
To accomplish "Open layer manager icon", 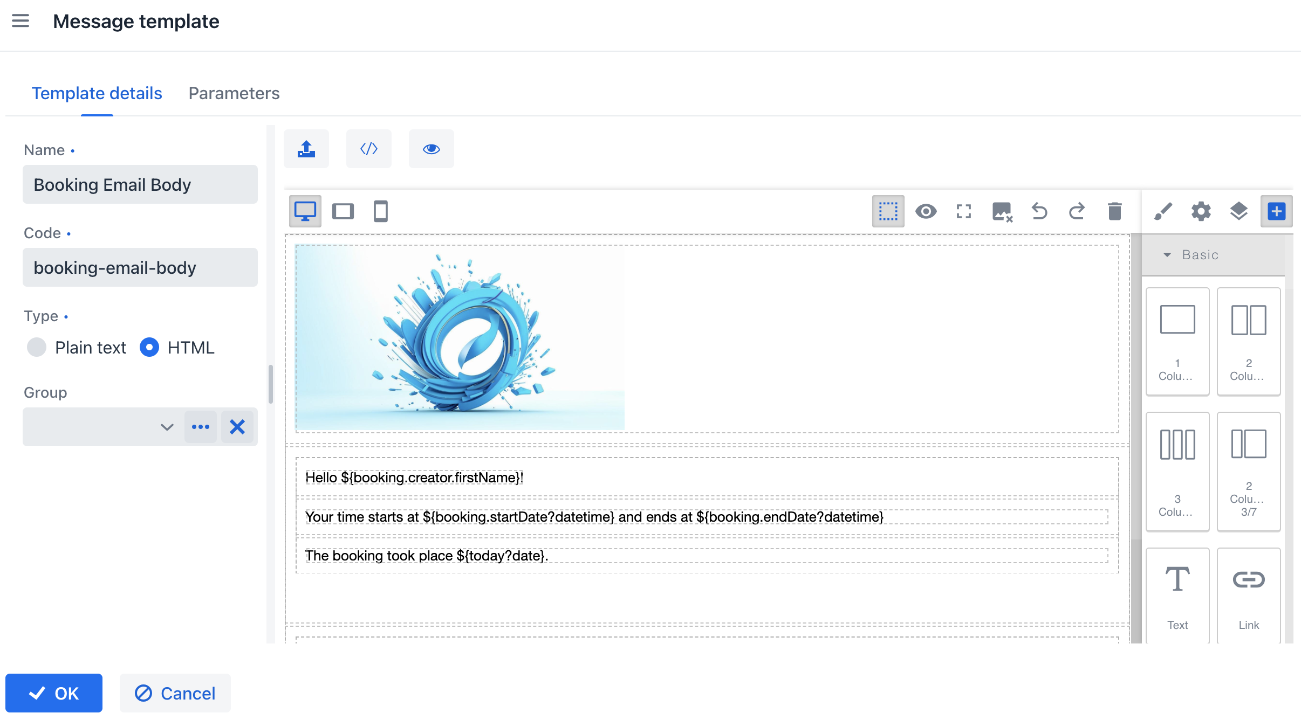I will coord(1238,211).
